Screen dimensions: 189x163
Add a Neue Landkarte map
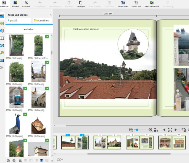[x=151, y=3]
